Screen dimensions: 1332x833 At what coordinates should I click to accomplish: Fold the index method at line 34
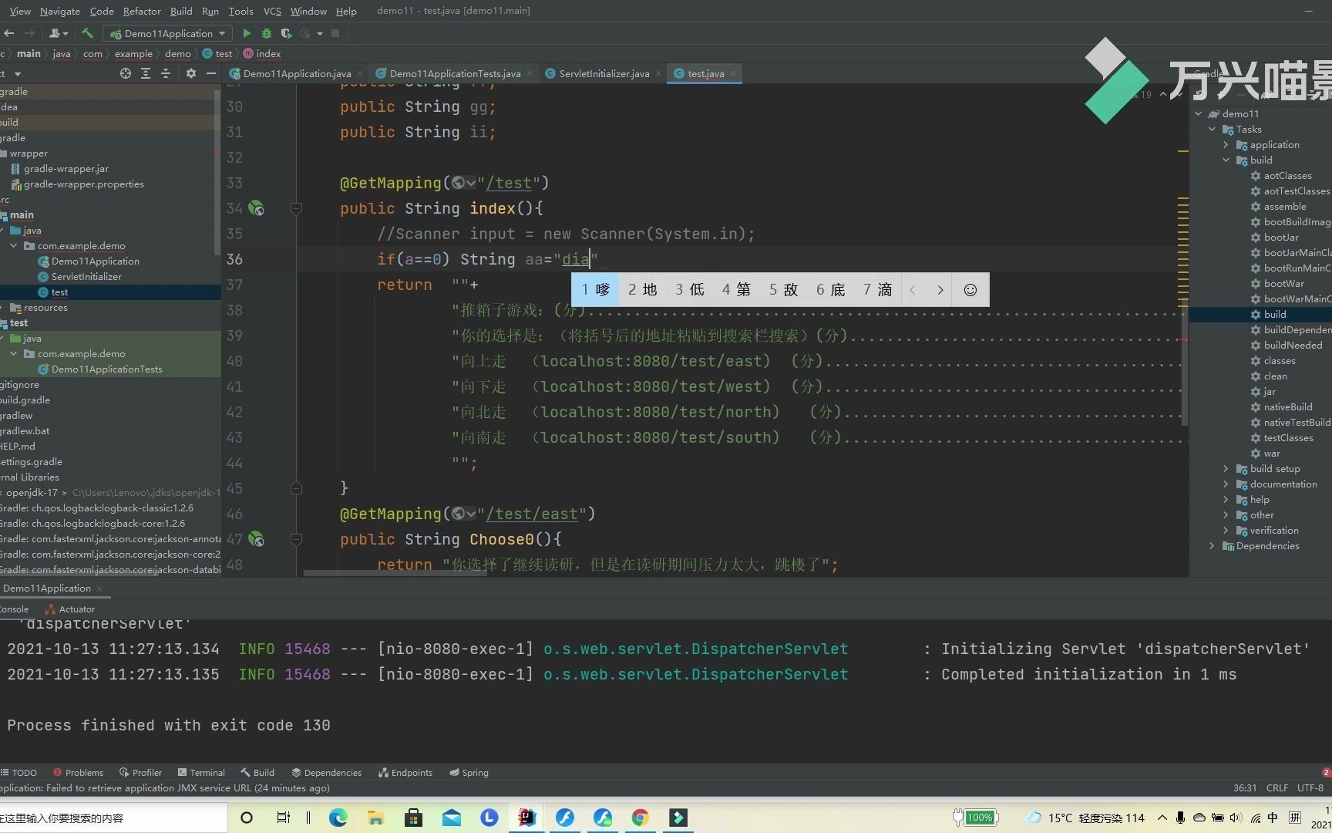click(x=296, y=208)
